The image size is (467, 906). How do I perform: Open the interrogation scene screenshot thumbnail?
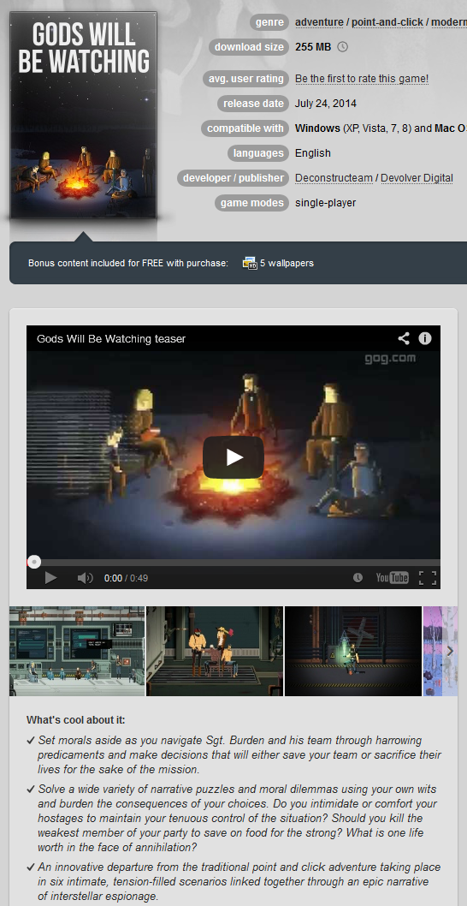tap(215, 651)
